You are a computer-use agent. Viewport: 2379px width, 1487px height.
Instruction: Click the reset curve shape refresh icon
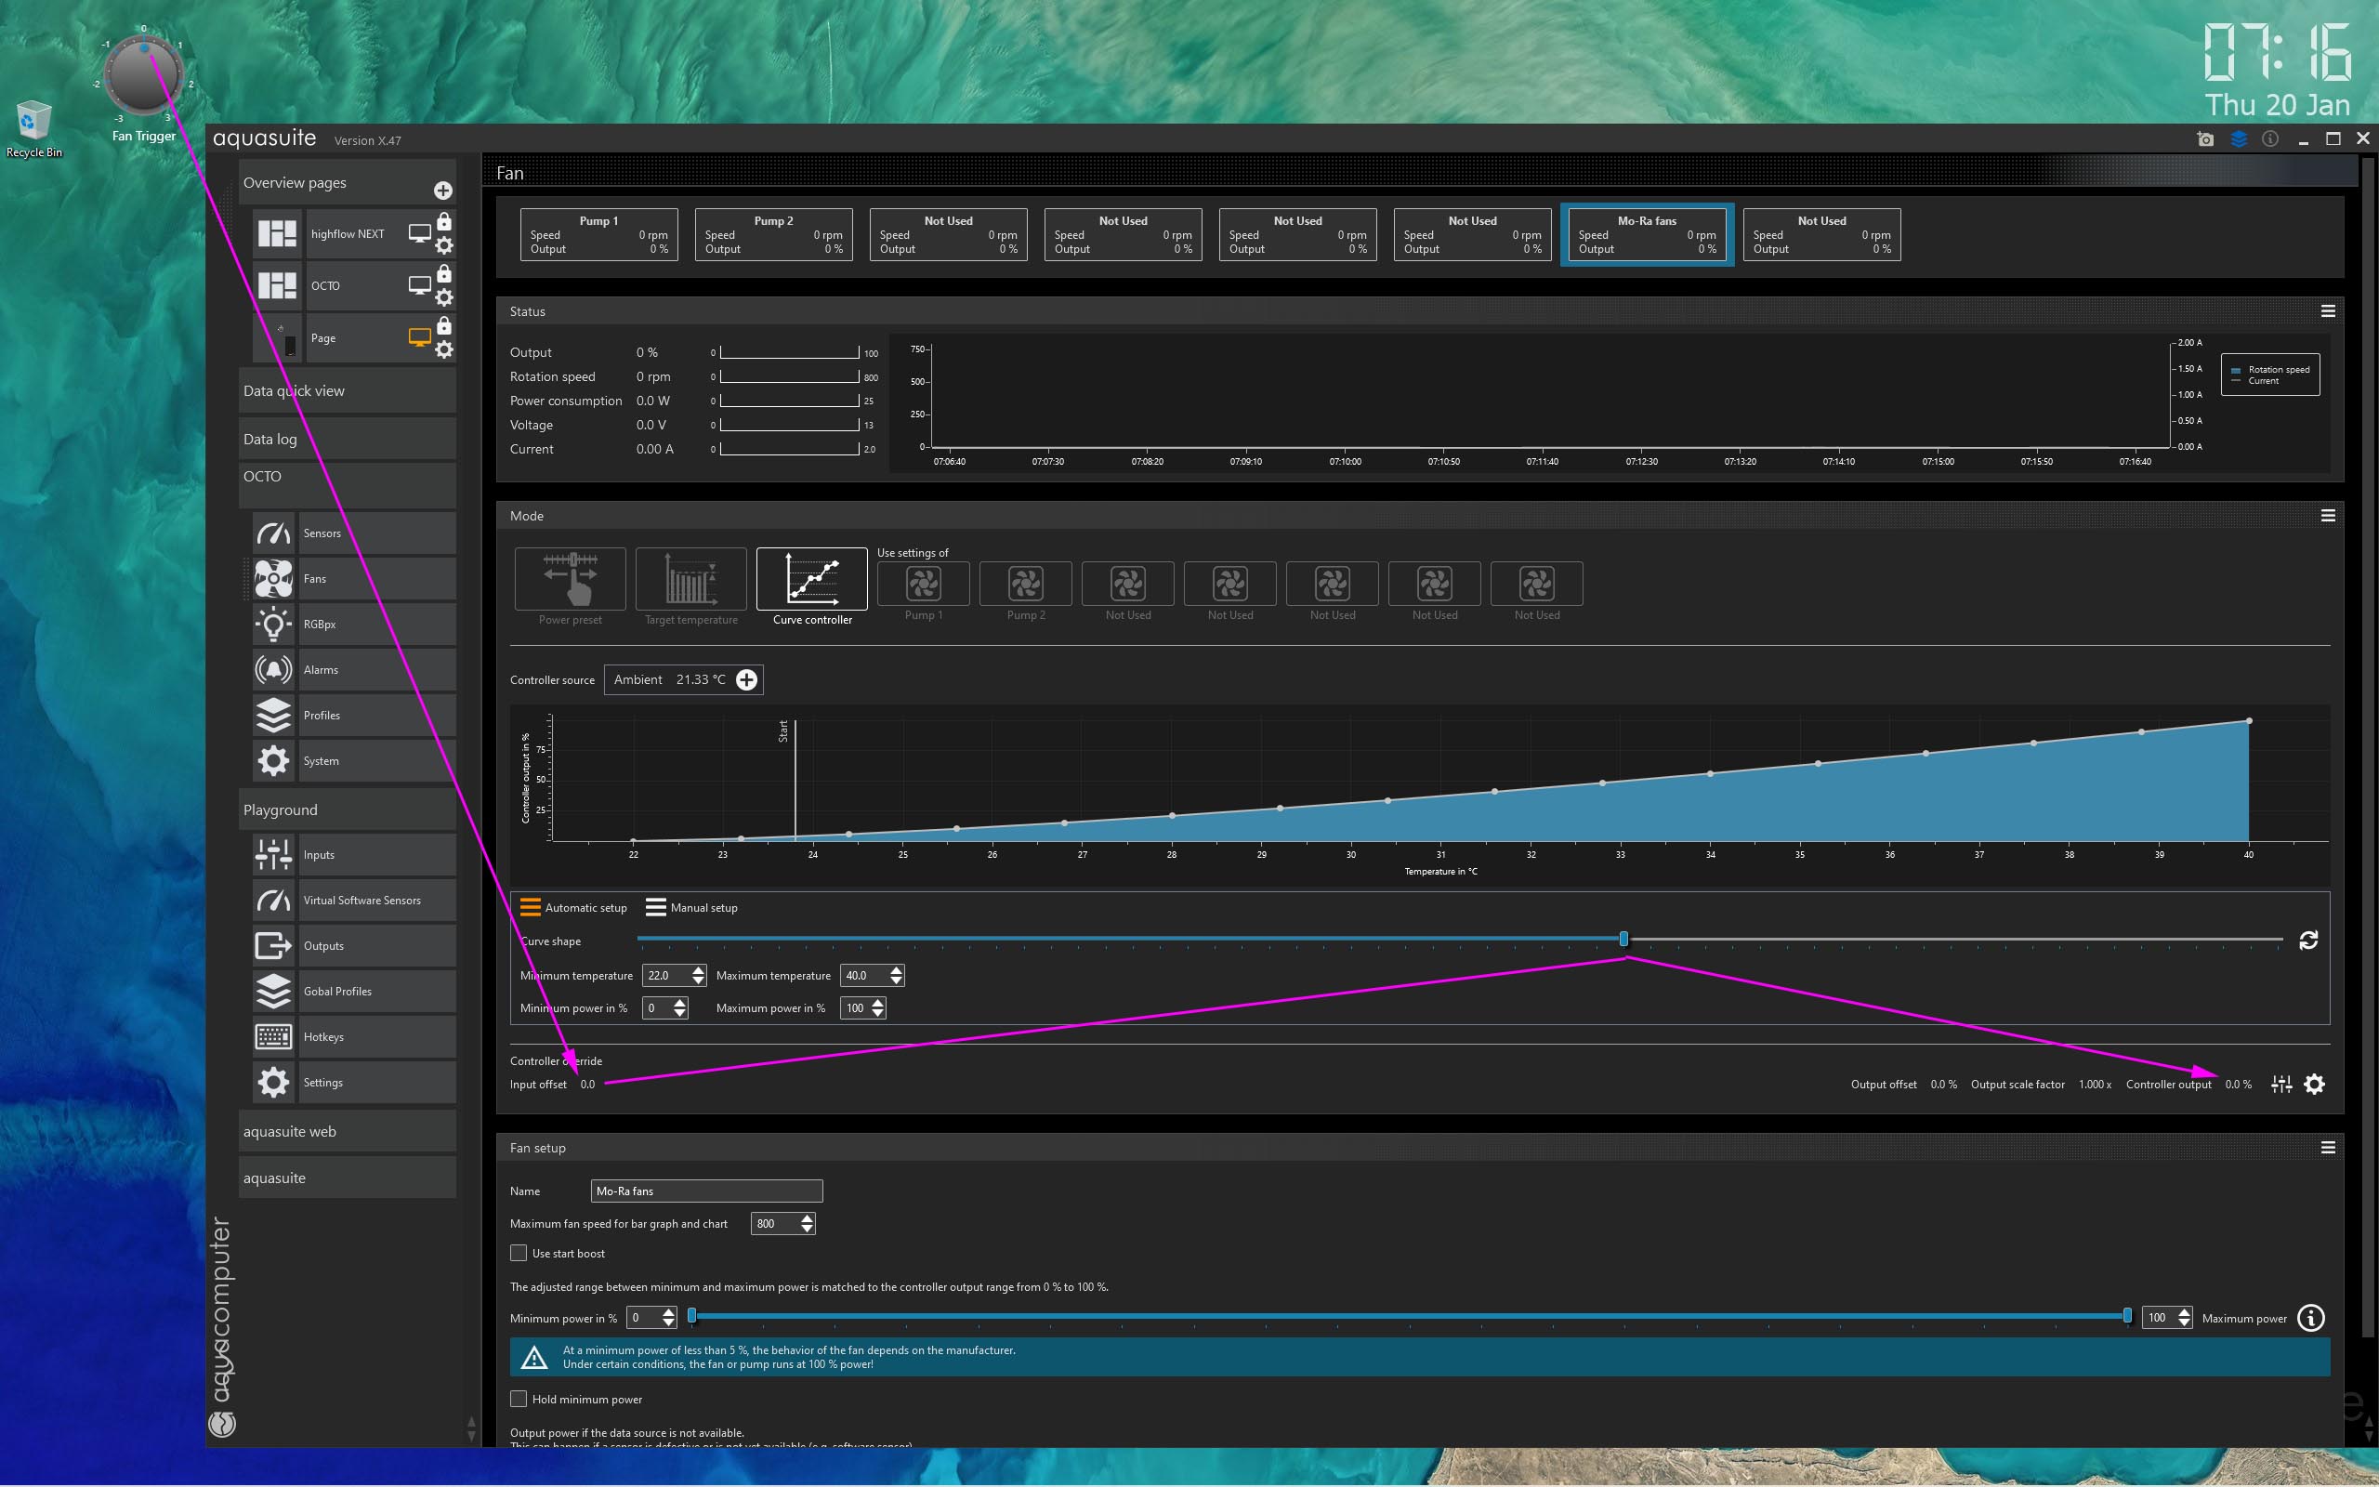click(x=2308, y=941)
